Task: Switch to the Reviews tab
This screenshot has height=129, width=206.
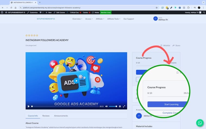Action: [46, 116]
